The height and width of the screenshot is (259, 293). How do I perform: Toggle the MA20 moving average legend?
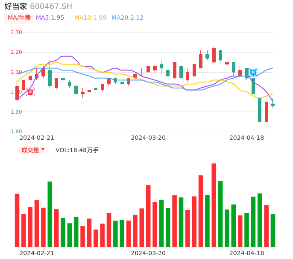(x=127, y=18)
